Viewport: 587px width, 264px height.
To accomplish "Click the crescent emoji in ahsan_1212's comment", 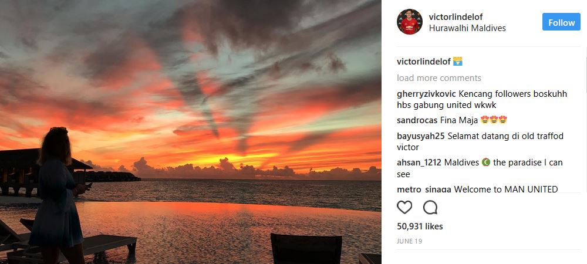I will coord(486,163).
